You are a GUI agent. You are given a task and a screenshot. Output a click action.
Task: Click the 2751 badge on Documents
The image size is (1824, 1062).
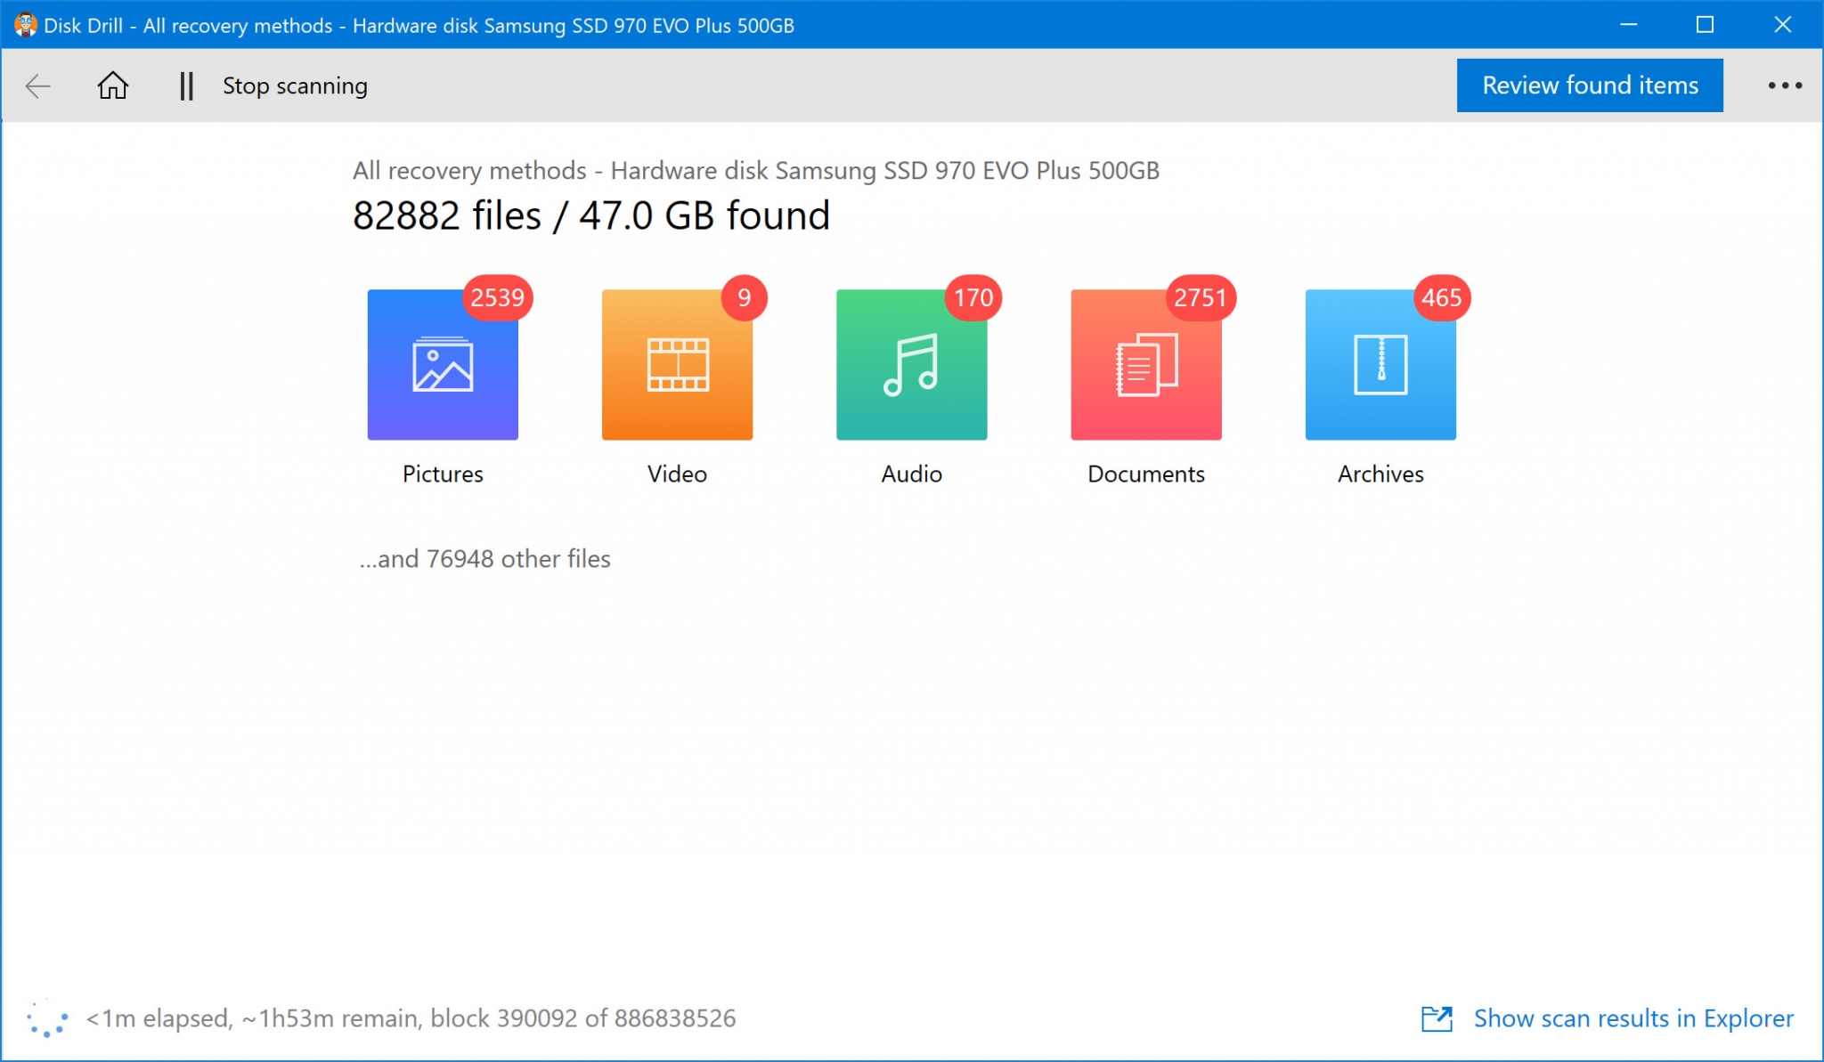pos(1201,298)
